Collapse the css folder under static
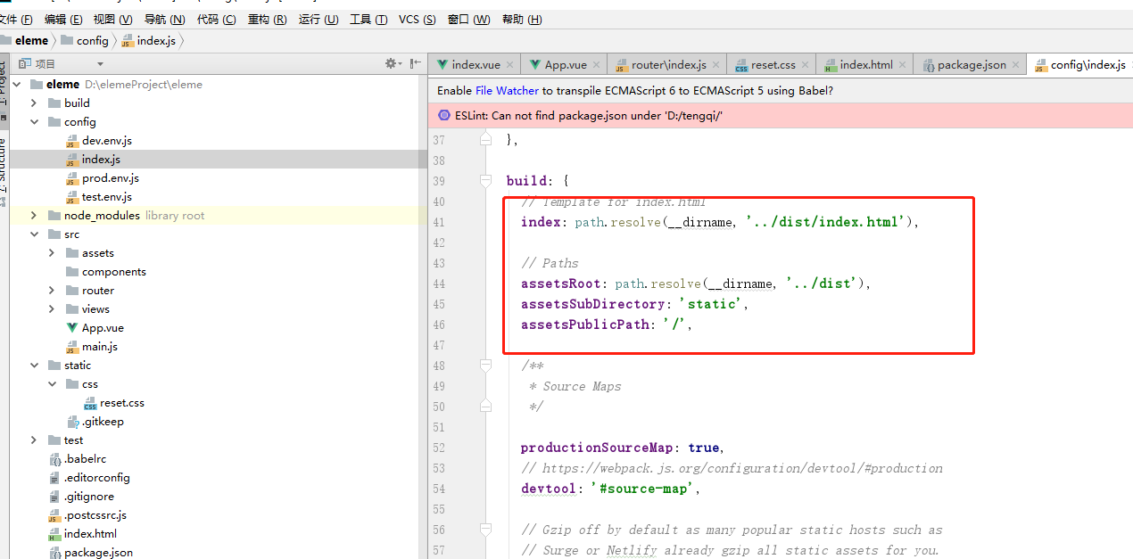This screenshot has width=1133, height=559. point(52,383)
